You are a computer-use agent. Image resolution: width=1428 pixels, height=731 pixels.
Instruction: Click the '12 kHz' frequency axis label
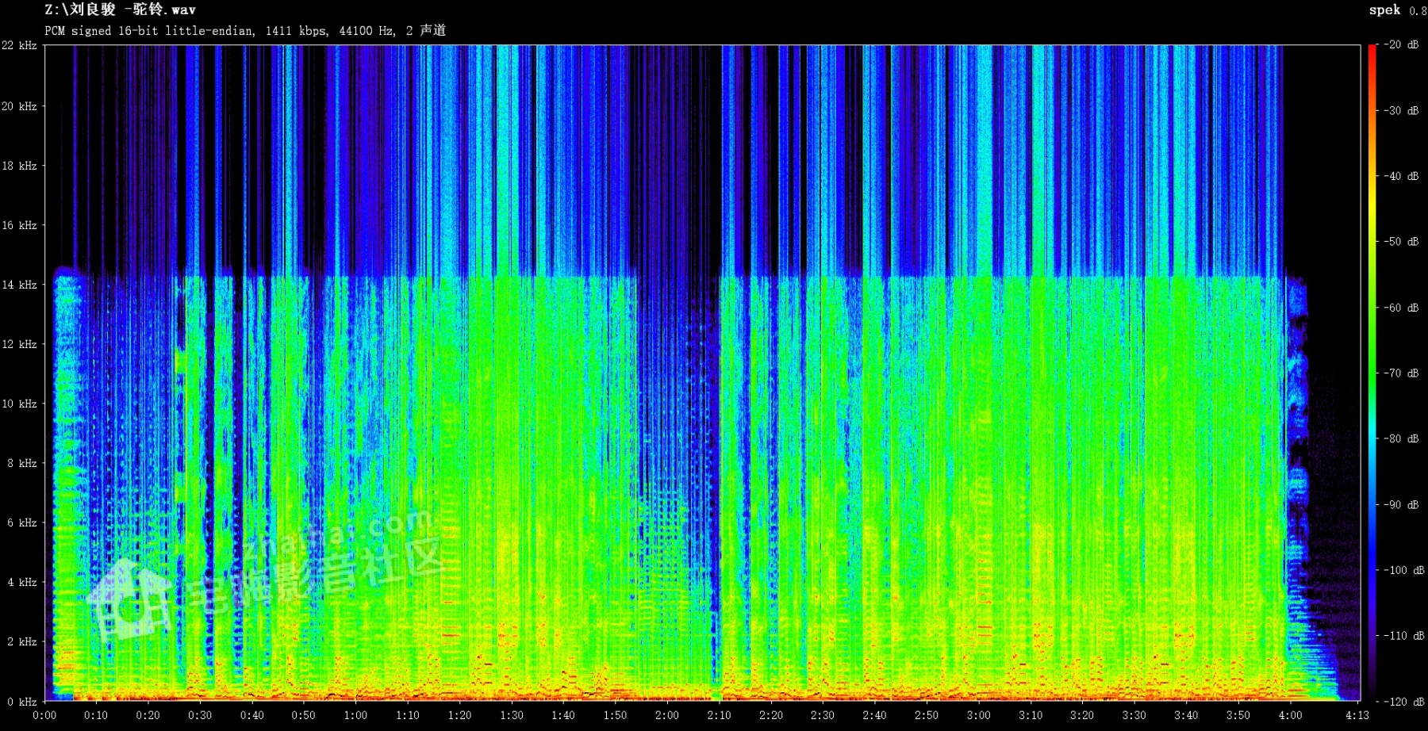19,344
